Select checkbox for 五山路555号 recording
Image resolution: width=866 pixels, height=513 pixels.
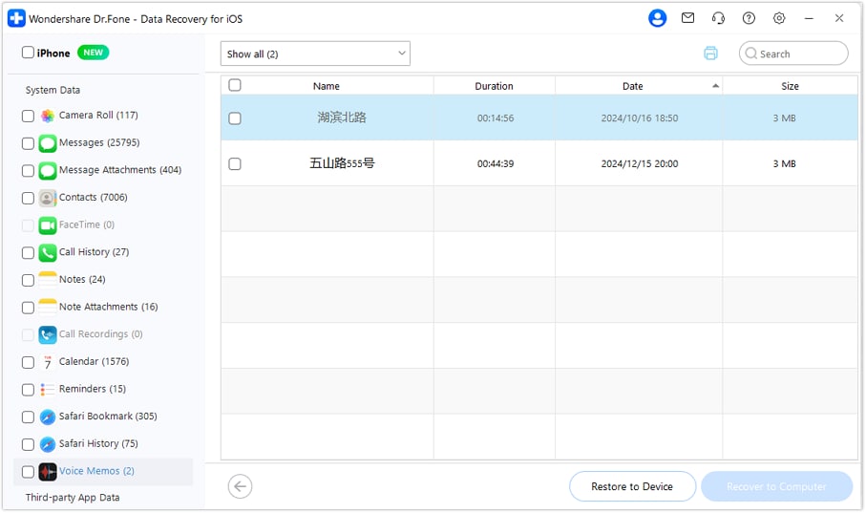tap(235, 163)
